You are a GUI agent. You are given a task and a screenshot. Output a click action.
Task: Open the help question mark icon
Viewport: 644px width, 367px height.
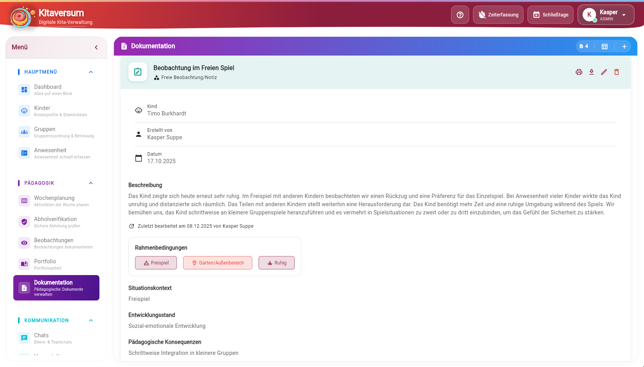[x=460, y=15]
